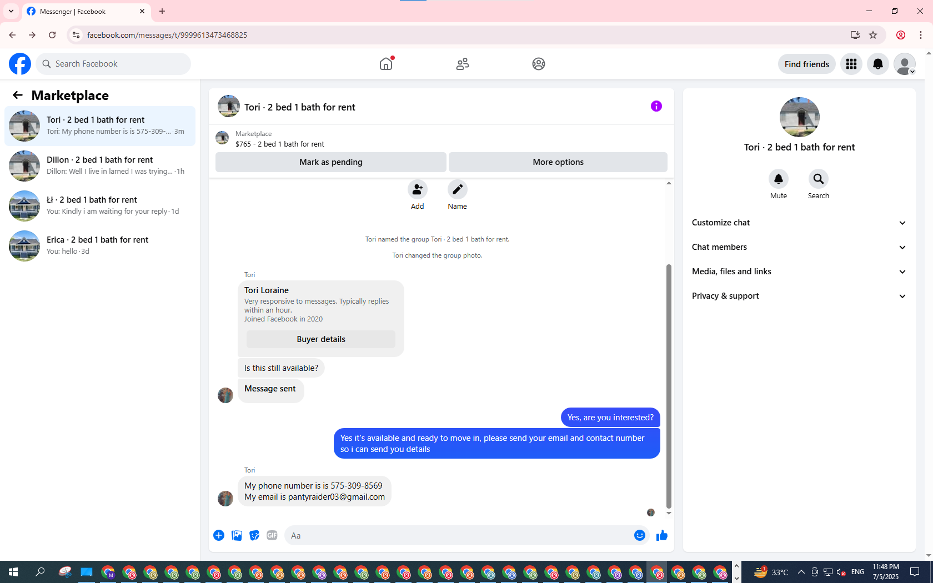Install app icon in address bar
Viewport: 933px width, 583px height.
(x=855, y=35)
